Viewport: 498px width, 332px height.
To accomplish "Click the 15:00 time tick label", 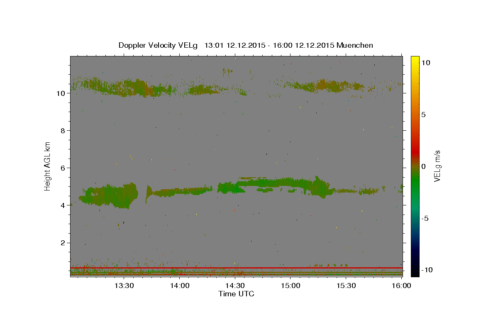I will click(x=290, y=286).
